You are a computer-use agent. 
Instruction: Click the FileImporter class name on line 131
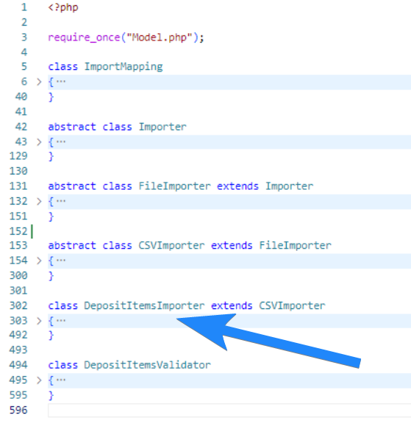coord(174,186)
